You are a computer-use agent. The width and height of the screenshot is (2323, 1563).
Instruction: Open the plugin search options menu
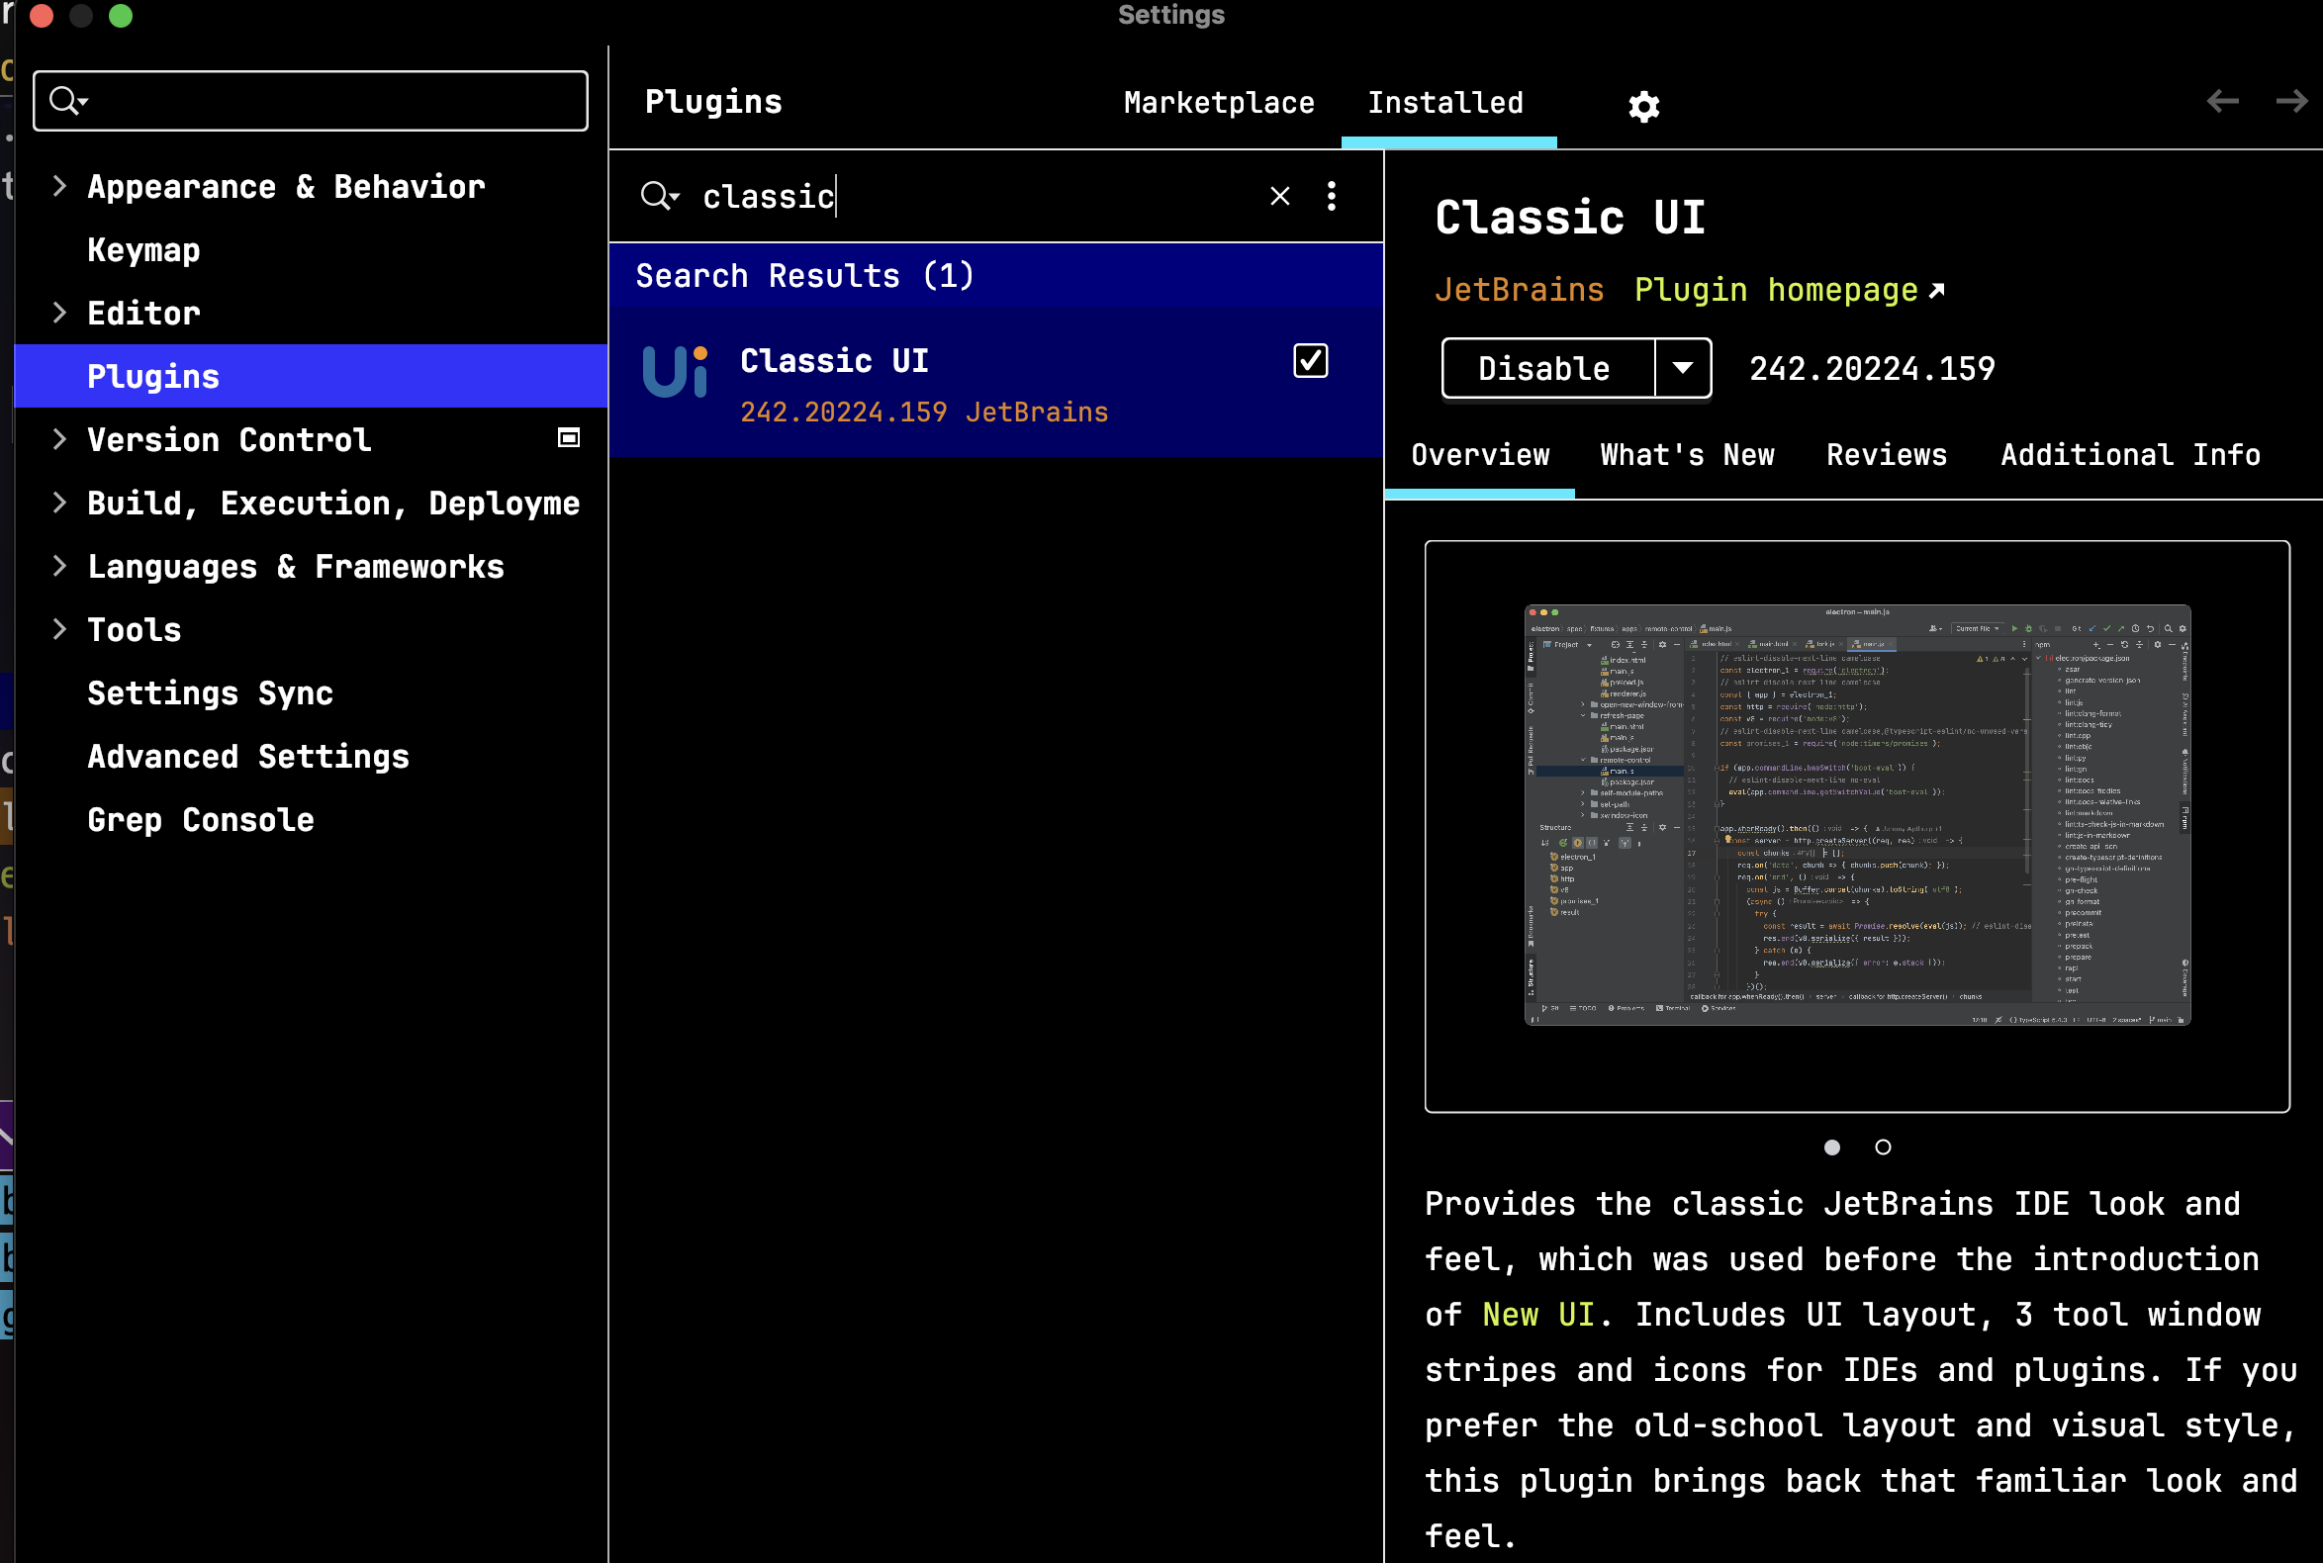(x=1331, y=197)
